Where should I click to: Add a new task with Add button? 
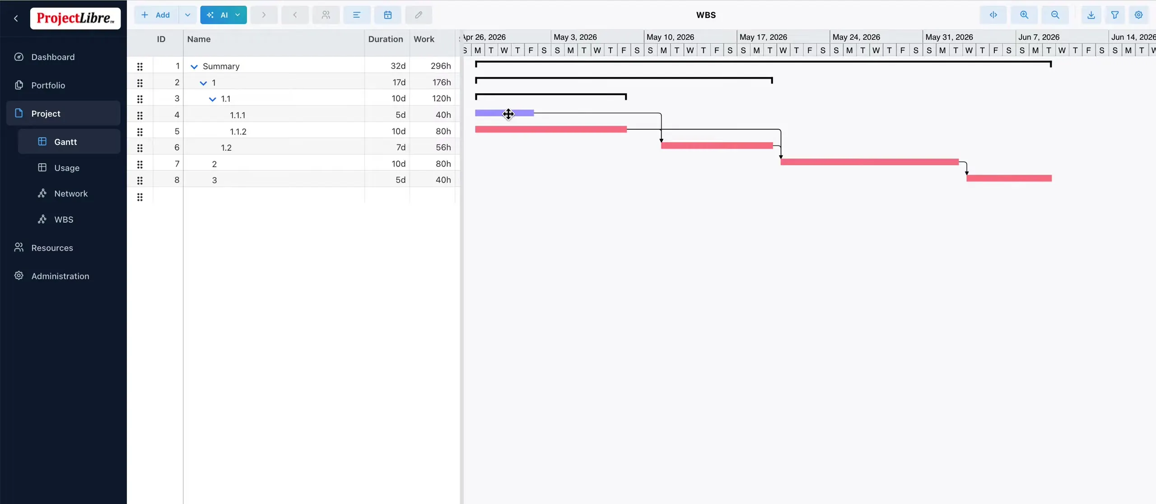(156, 15)
